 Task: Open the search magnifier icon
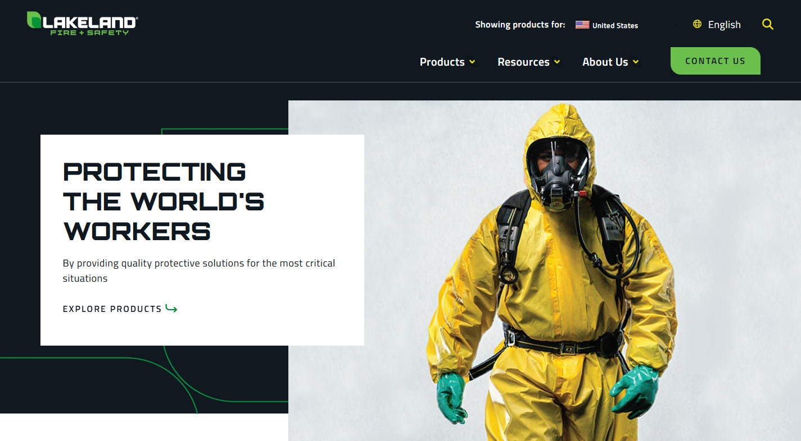click(768, 24)
